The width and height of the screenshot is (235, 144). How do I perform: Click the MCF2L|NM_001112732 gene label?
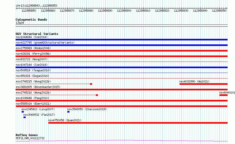(30, 138)
